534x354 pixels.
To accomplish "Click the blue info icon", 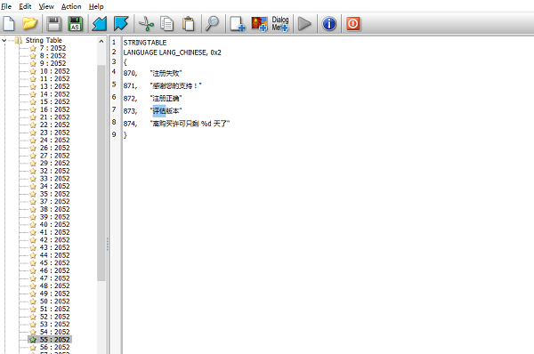I will [x=329, y=24].
